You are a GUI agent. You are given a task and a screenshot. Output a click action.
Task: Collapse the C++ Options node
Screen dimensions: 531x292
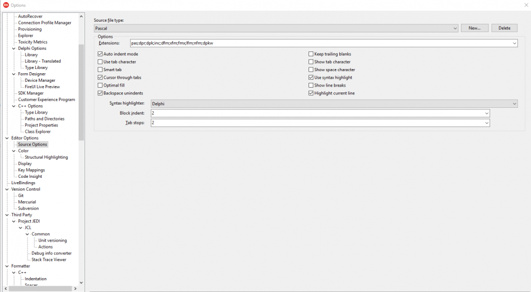(14, 106)
